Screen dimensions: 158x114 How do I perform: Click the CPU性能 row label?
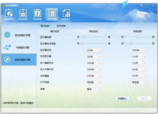45,82
